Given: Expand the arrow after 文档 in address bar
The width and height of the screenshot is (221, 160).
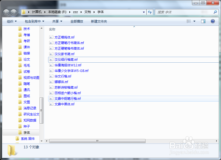Looking at the screenshot, I should (94, 12).
